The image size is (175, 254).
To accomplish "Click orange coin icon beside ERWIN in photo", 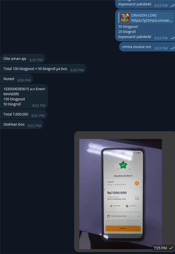I will point(137,183).
